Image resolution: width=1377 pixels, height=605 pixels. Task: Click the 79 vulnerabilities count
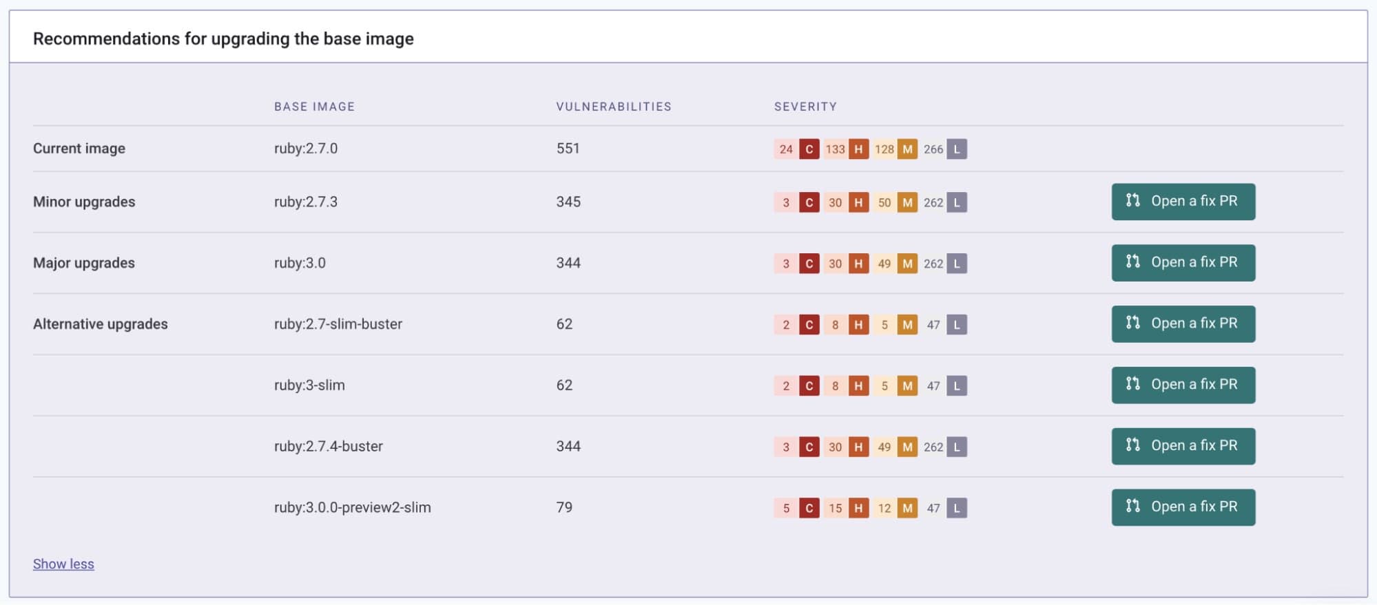point(564,507)
